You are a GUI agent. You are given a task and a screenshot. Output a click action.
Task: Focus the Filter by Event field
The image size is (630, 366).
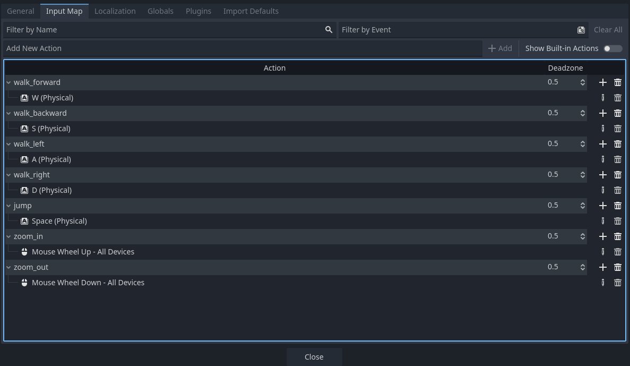[463, 30]
